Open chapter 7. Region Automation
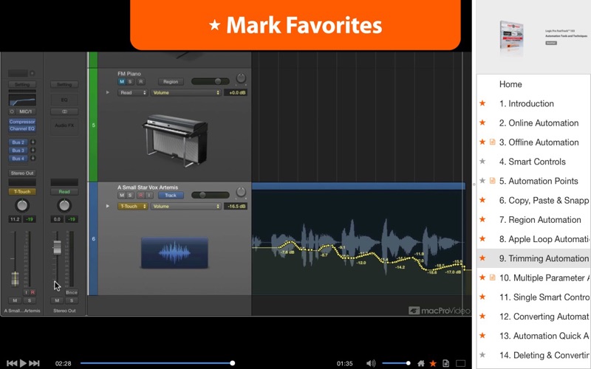This screenshot has width=591, height=369. [540, 219]
